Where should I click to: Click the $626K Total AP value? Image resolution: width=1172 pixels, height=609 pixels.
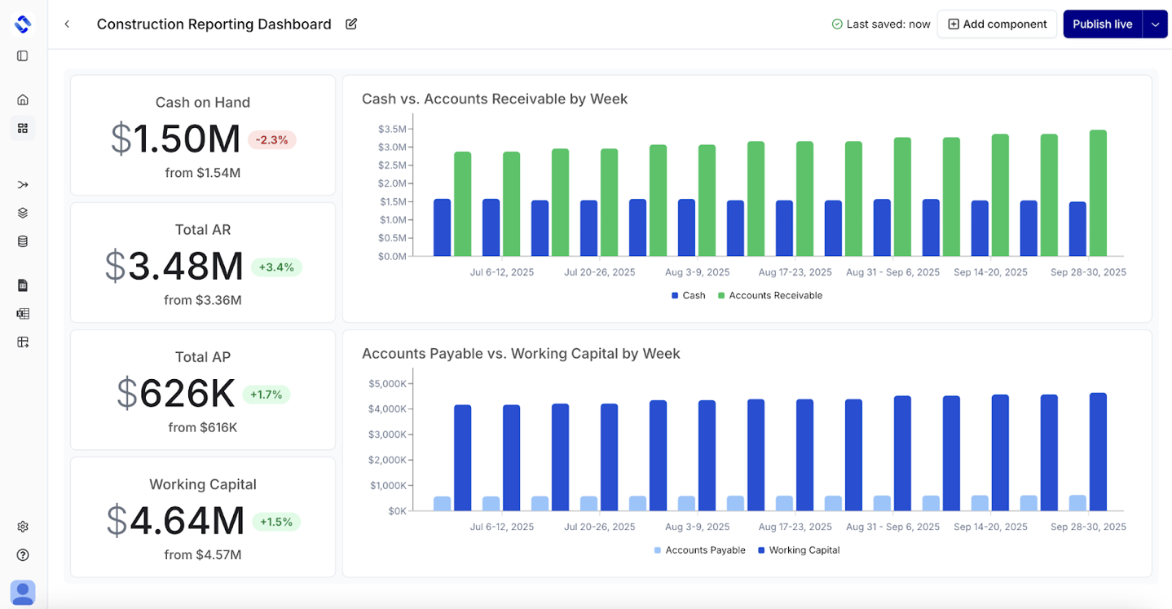point(176,394)
